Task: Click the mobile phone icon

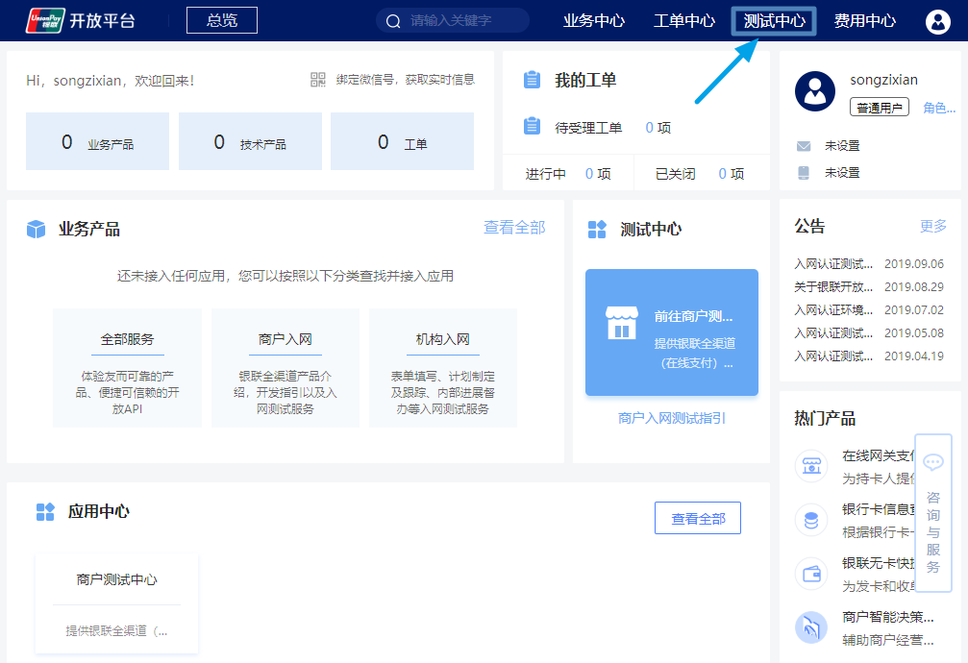Action: click(804, 172)
